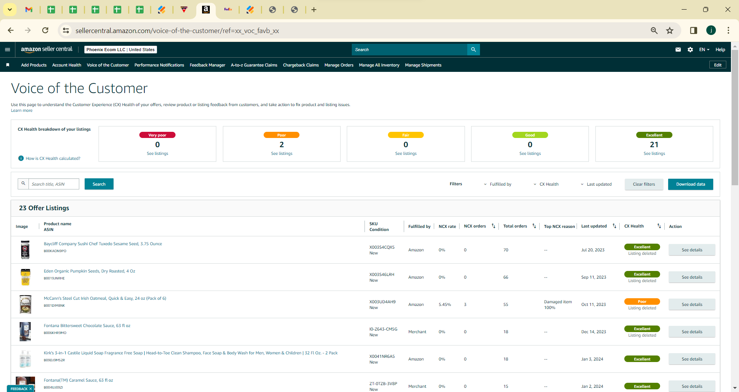This screenshot has height=392, width=739.
Task: Open the tab search dropdown arrow
Action: (x=10, y=10)
